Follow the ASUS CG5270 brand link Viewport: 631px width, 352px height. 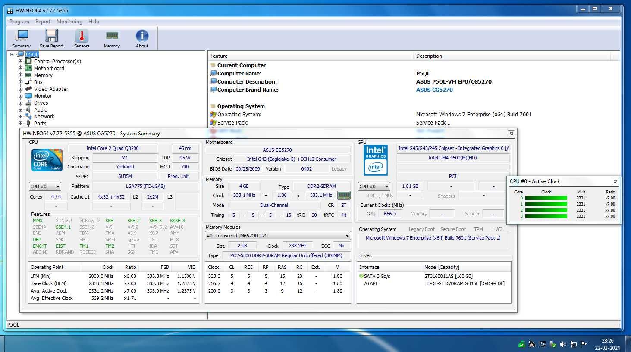coord(434,90)
